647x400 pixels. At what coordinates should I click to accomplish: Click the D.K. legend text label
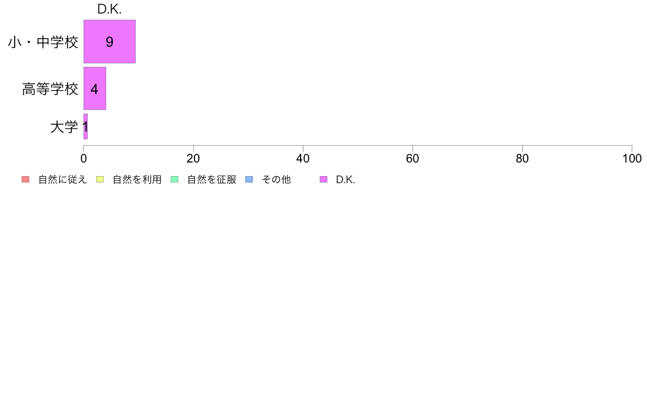tap(345, 179)
